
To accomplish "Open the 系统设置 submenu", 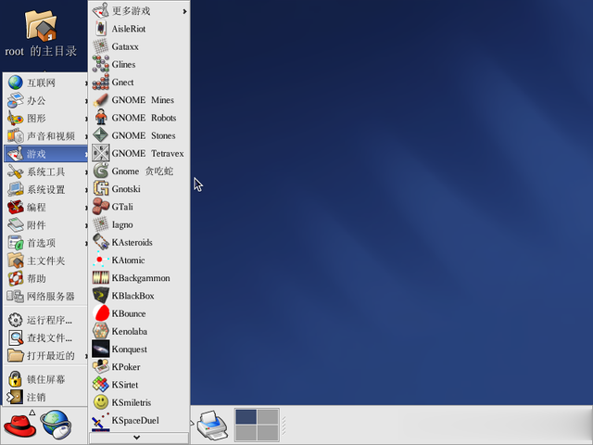I will 46,189.
